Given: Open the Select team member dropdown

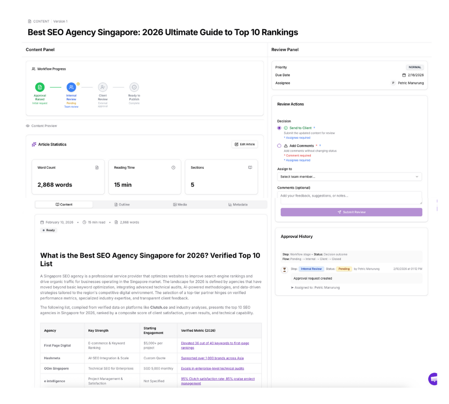Looking at the screenshot, I should pyautogui.click(x=351, y=177).
